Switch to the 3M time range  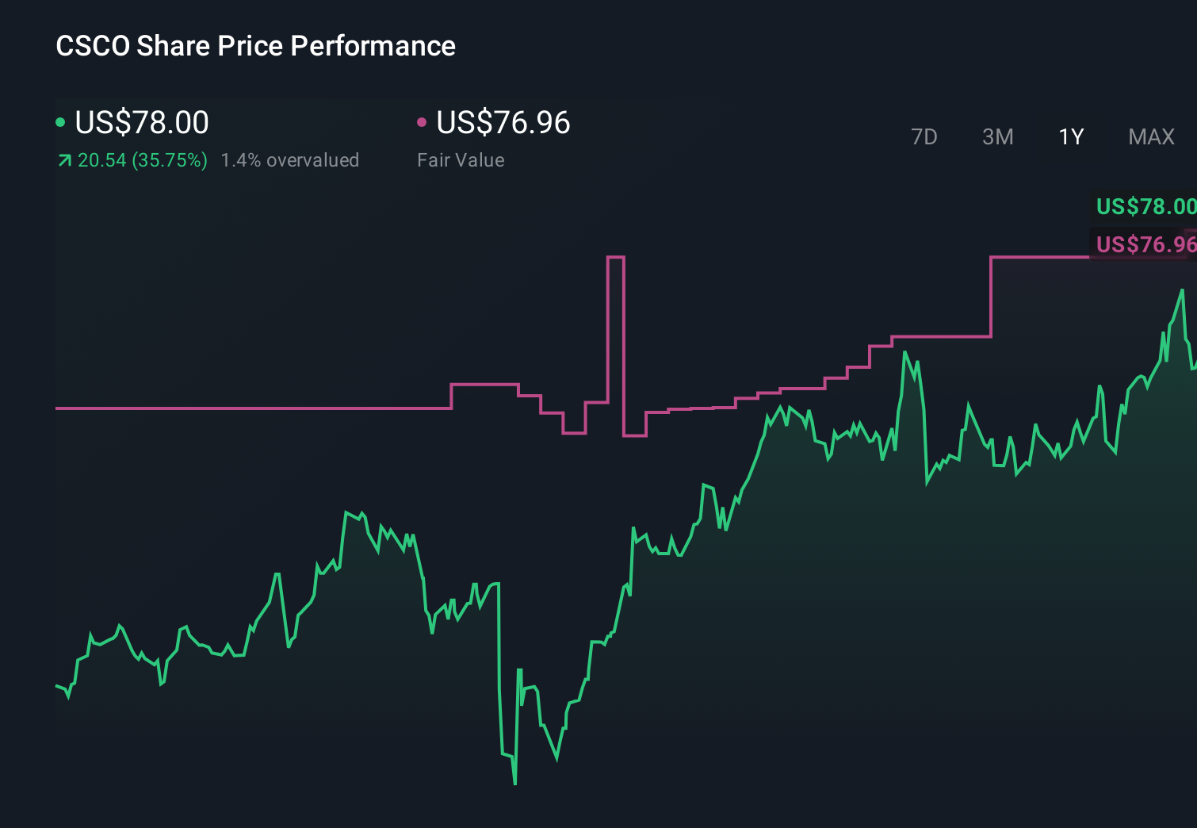pyautogui.click(x=996, y=136)
